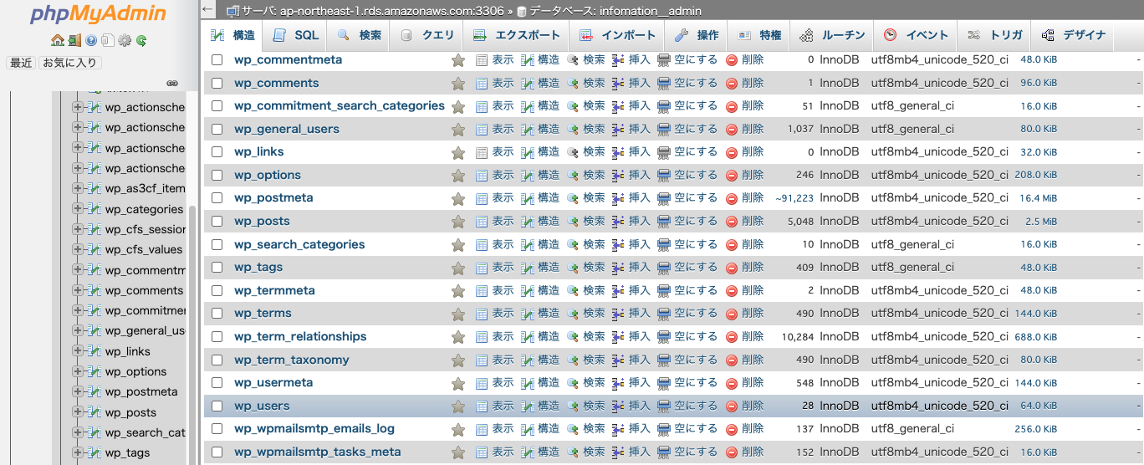Reload navigation panel with green arrow
This screenshot has height=465, width=1144.
(x=141, y=40)
